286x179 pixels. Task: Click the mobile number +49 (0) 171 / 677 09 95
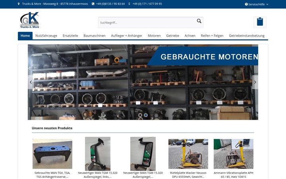click(x=147, y=4)
